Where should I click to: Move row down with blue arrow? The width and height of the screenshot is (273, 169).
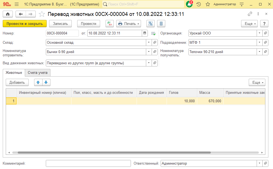(46, 82)
